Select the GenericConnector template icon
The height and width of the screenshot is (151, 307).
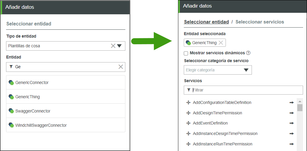(11, 82)
